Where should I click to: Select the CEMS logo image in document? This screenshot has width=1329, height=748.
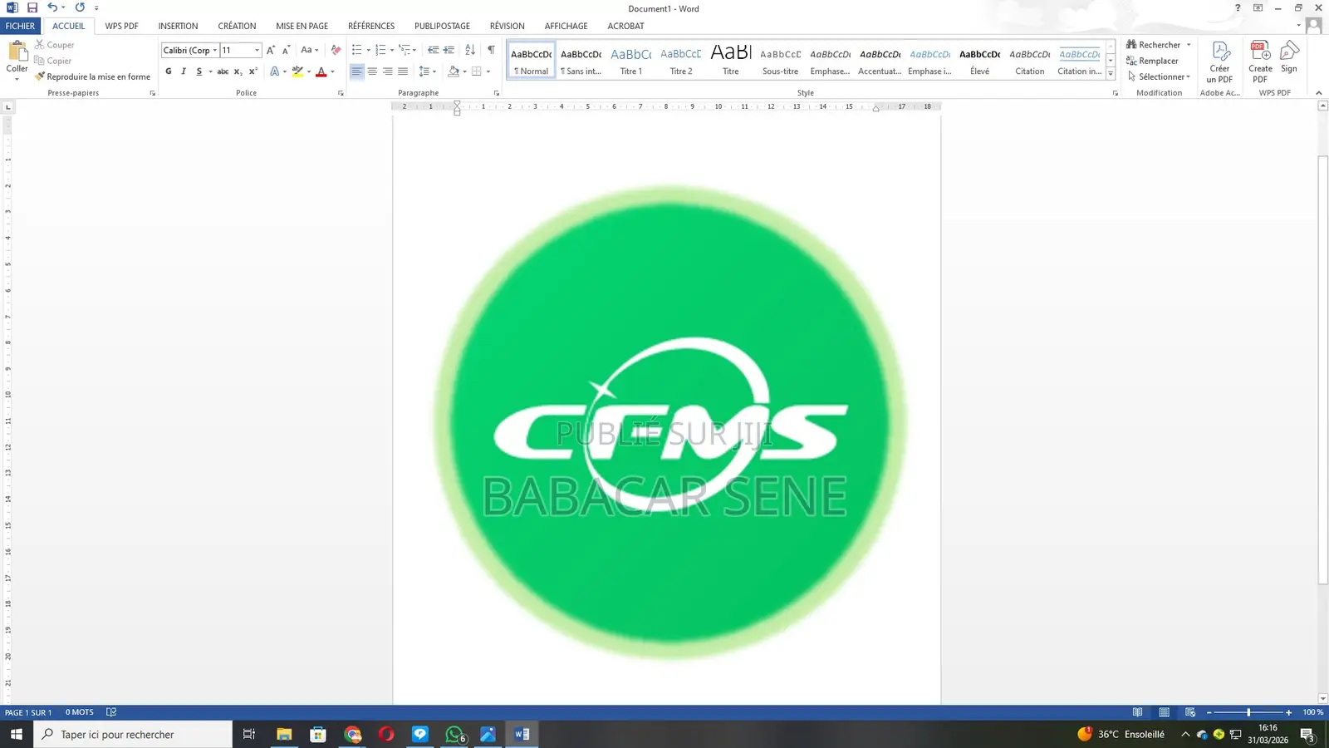(x=669, y=423)
